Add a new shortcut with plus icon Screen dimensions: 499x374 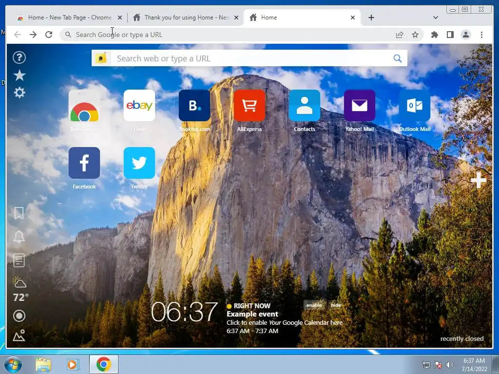(x=479, y=180)
